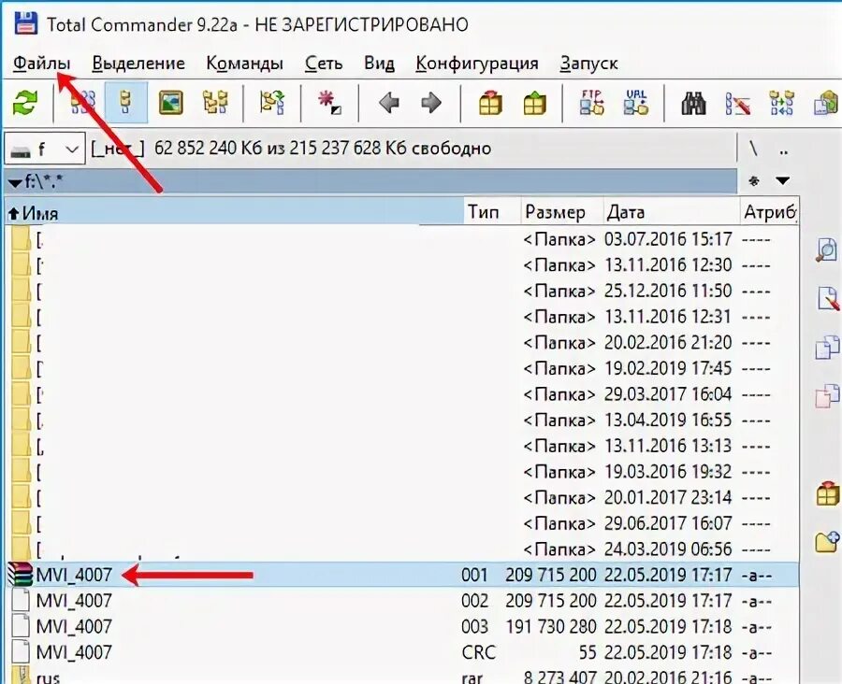
Task: Sort by Атриб column header
Action: point(769,212)
